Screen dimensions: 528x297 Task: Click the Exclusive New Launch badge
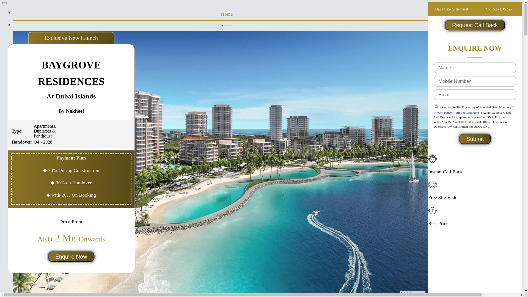click(71, 38)
